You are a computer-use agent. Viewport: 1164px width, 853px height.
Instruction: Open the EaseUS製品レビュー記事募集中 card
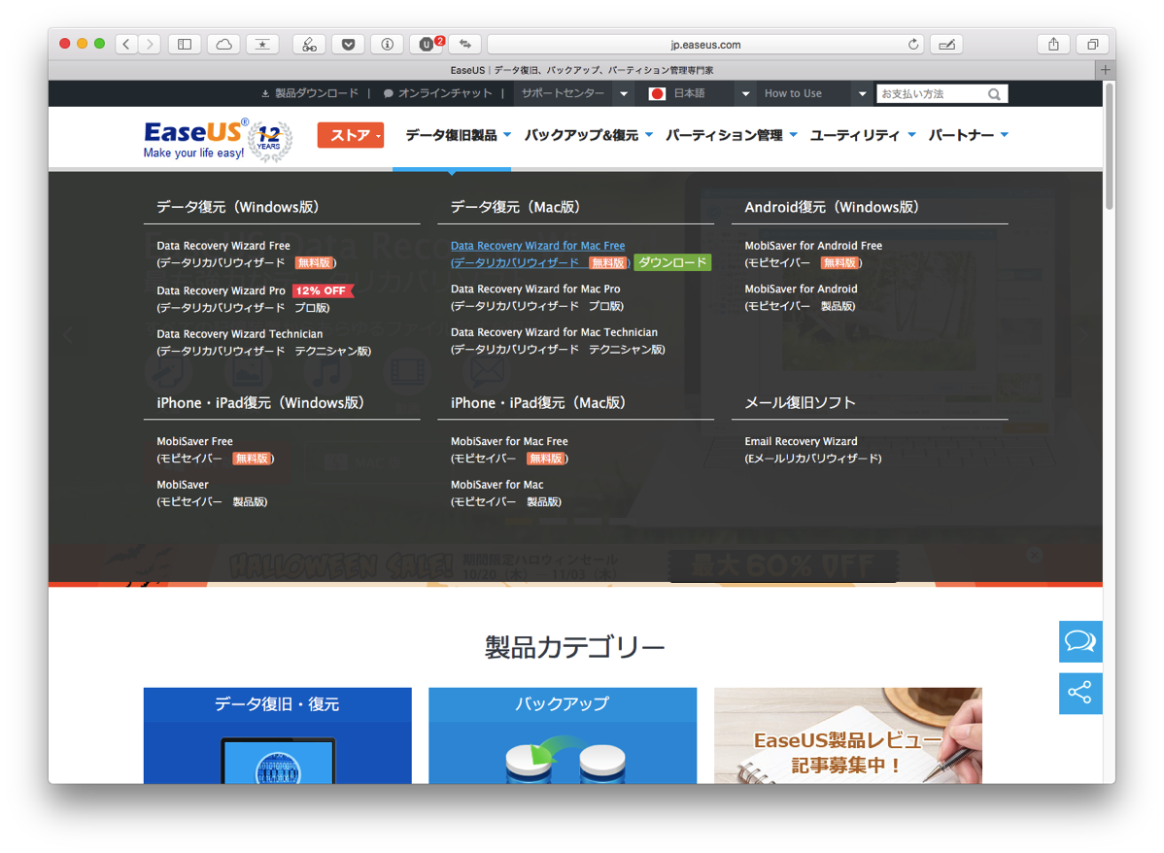(848, 735)
